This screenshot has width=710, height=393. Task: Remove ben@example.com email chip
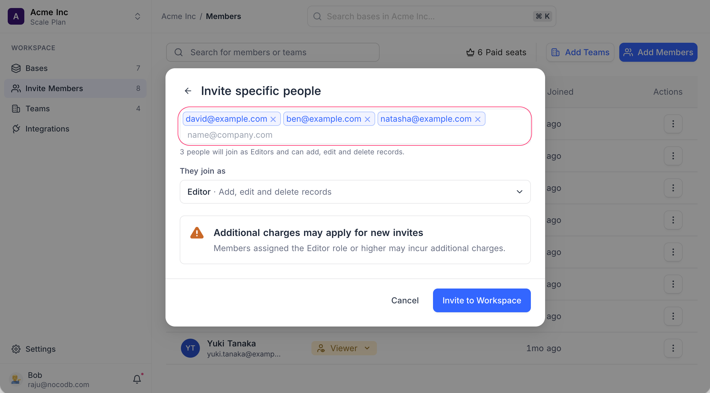(367, 119)
